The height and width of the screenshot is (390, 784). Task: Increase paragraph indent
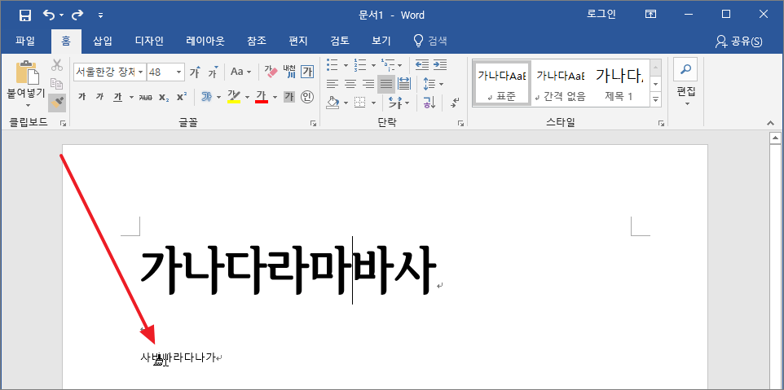[x=440, y=65]
